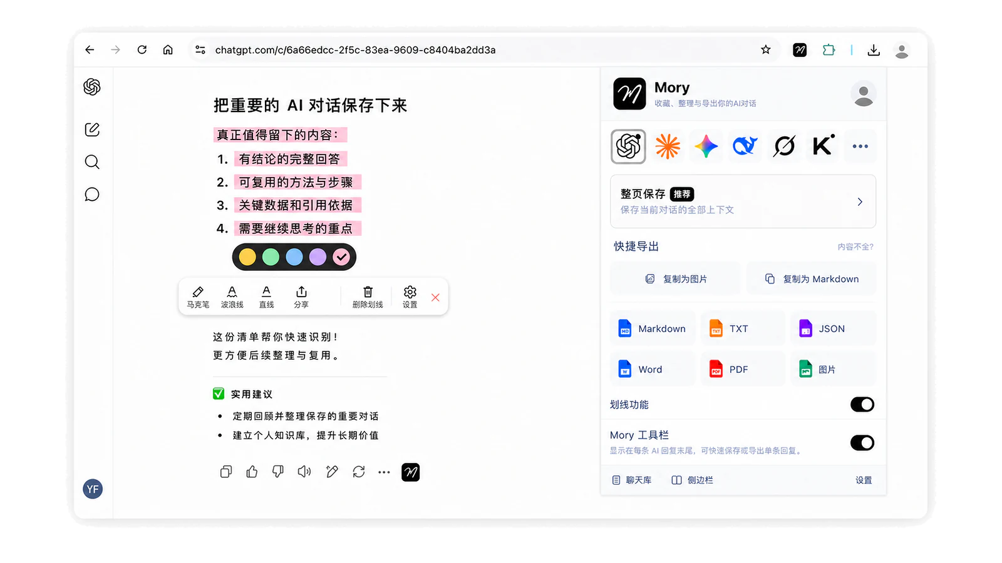Image resolution: width=1002 pixels, height=563 pixels.
Task: Export as 图片 image
Action: [834, 369]
